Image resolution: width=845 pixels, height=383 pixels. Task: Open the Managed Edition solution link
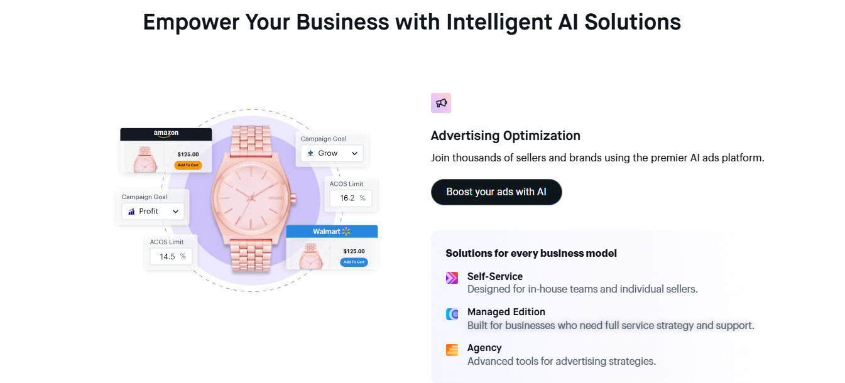pyautogui.click(x=506, y=312)
